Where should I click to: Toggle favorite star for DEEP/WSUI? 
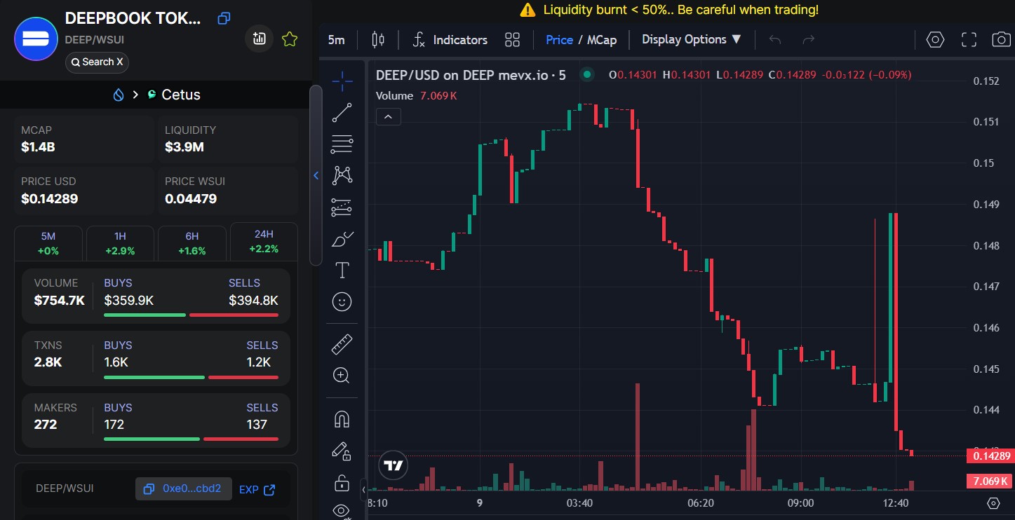point(289,40)
